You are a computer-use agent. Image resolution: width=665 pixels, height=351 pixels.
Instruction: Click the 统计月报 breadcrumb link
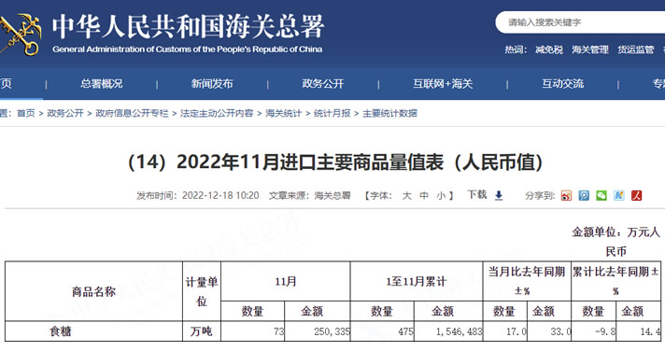point(332,113)
